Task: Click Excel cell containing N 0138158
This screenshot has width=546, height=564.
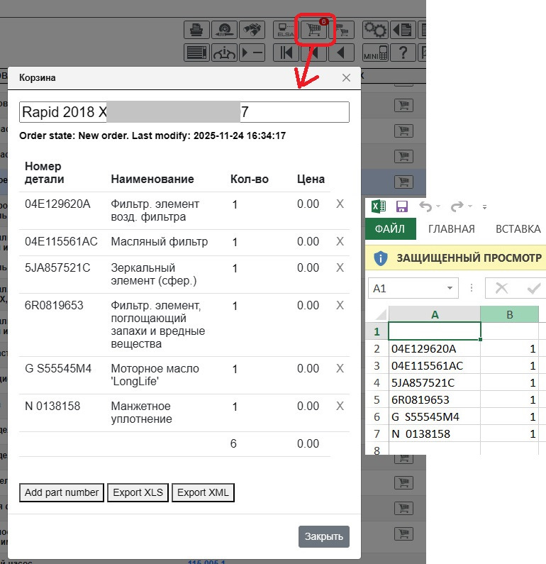Action: pyautogui.click(x=435, y=433)
